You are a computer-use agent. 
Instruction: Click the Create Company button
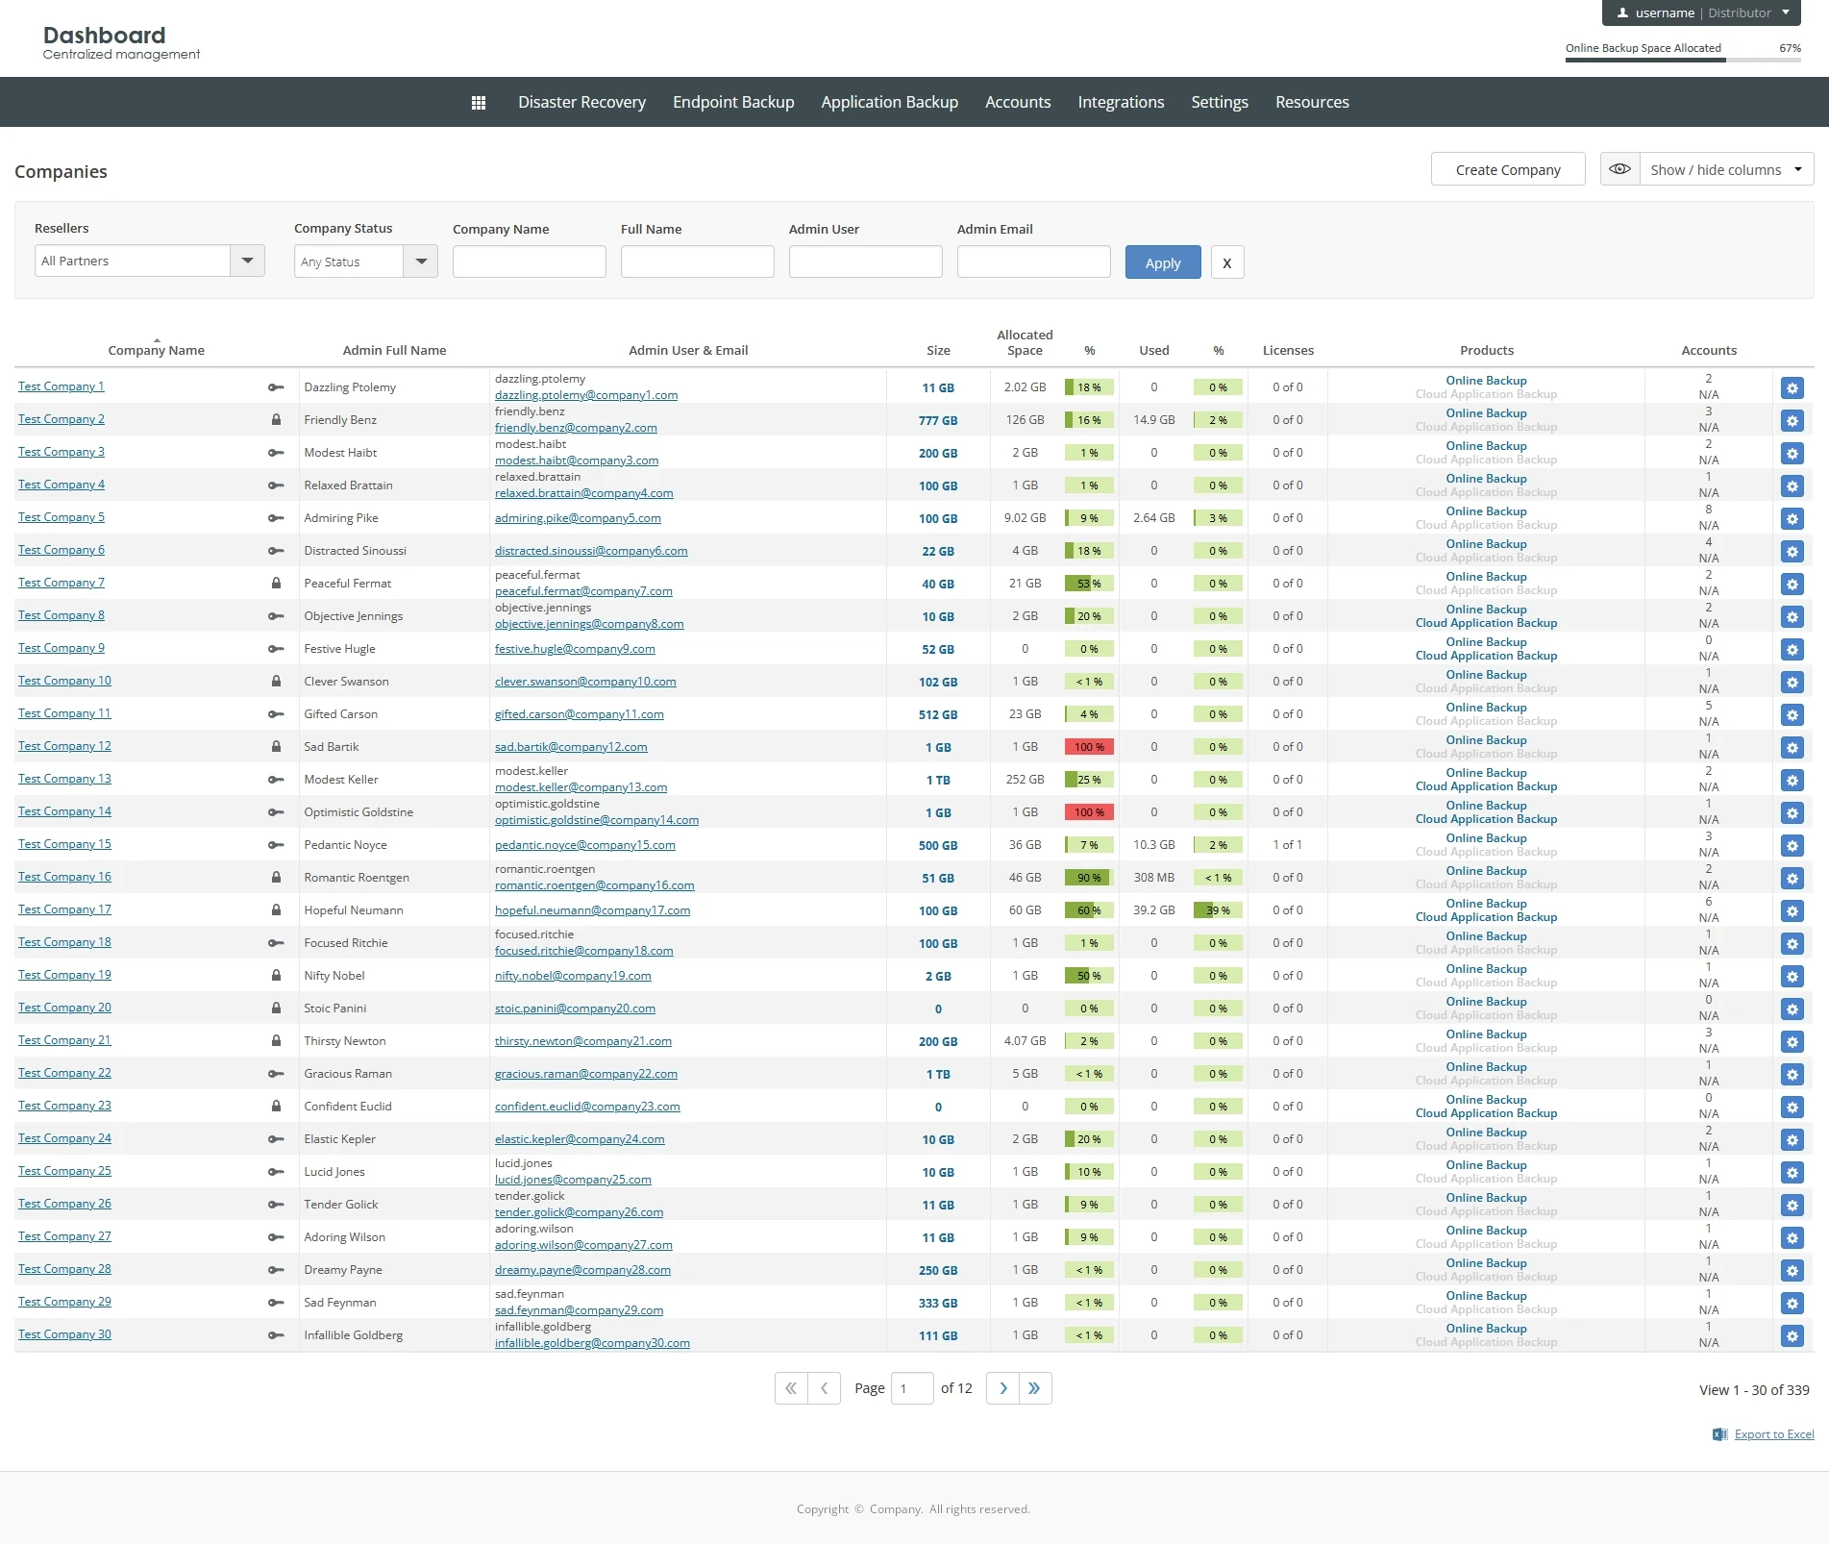coord(1508,169)
